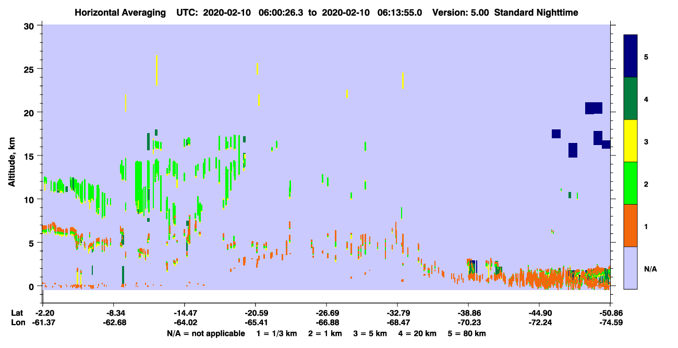
Task: Click the latitude value -44.90
Action: (x=539, y=313)
